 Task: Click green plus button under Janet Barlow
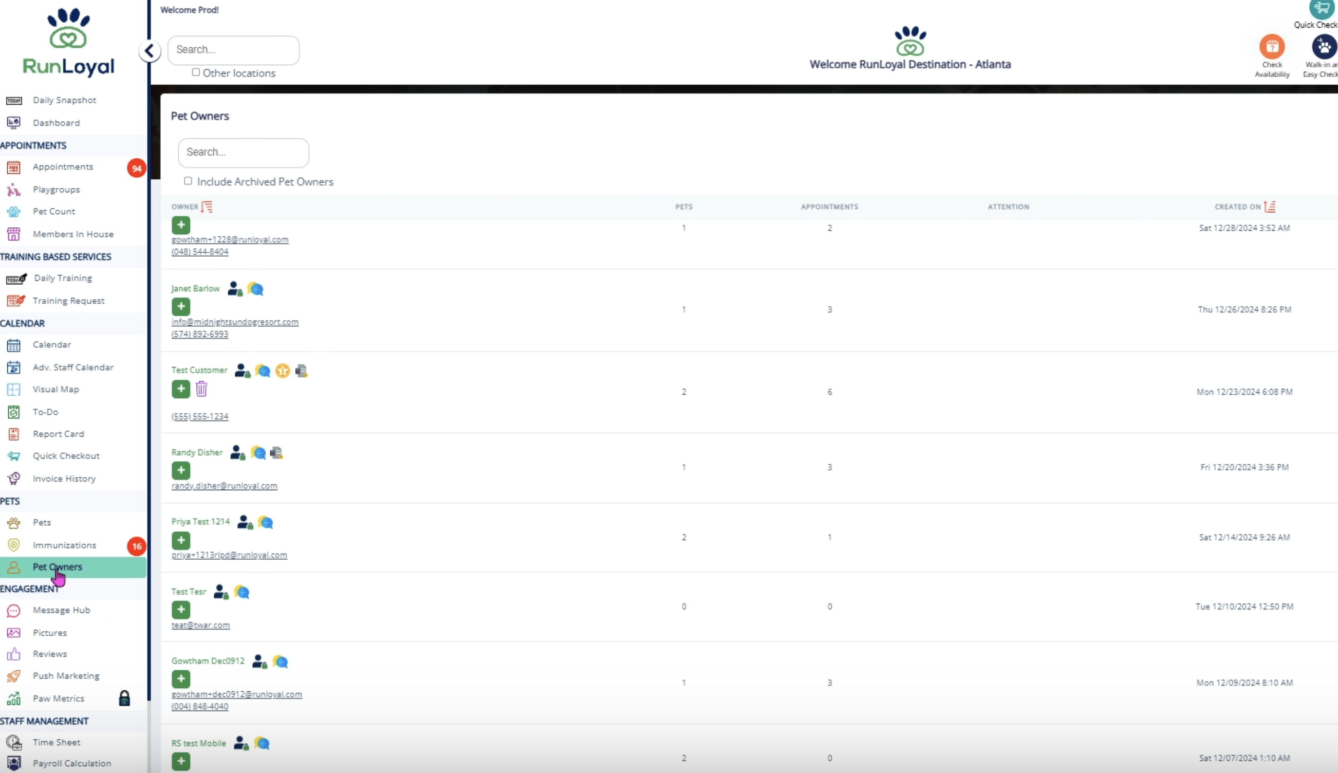click(x=181, y=306)
